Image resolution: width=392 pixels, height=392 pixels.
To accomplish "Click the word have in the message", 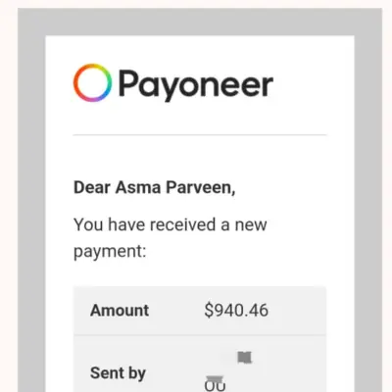I will point(126,224).
